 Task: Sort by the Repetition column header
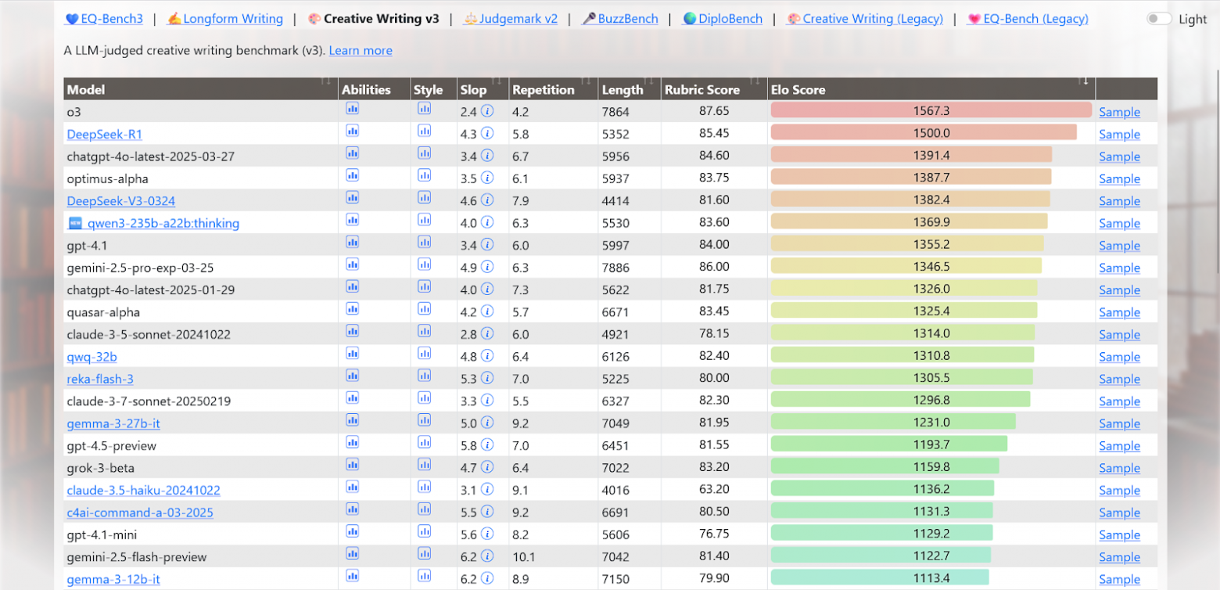coord(543,89)
